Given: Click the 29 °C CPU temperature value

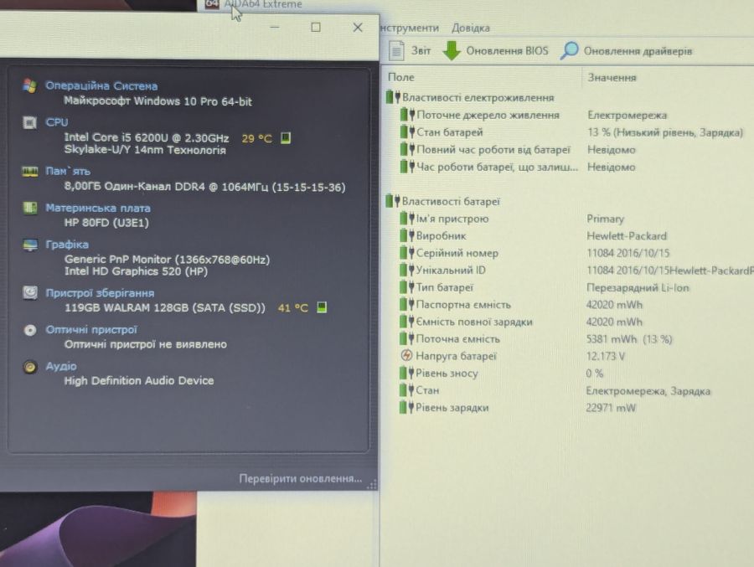Looking at the screenshot, I should (x=257, y=138).
